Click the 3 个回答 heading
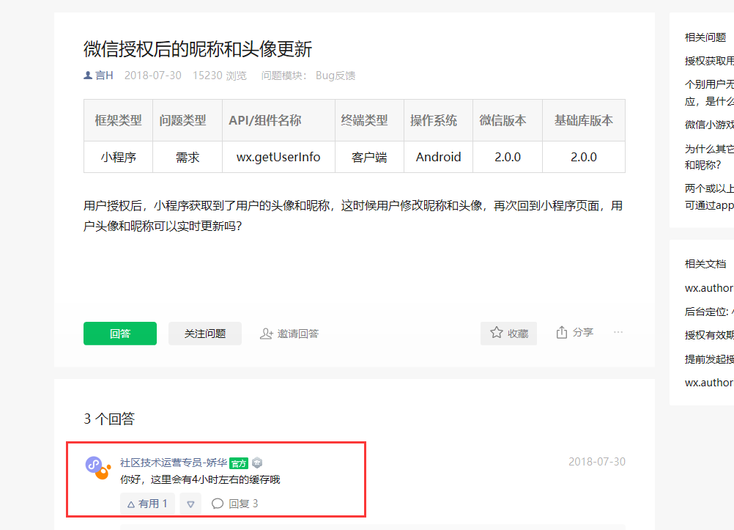Screen dimensions: 734x530 pyautogui.click(x=109, y=419)
